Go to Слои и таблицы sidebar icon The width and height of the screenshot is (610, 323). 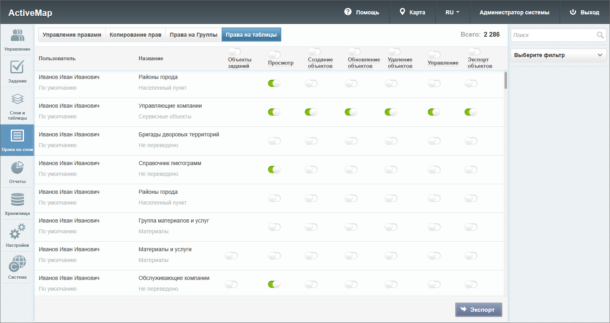17,100
